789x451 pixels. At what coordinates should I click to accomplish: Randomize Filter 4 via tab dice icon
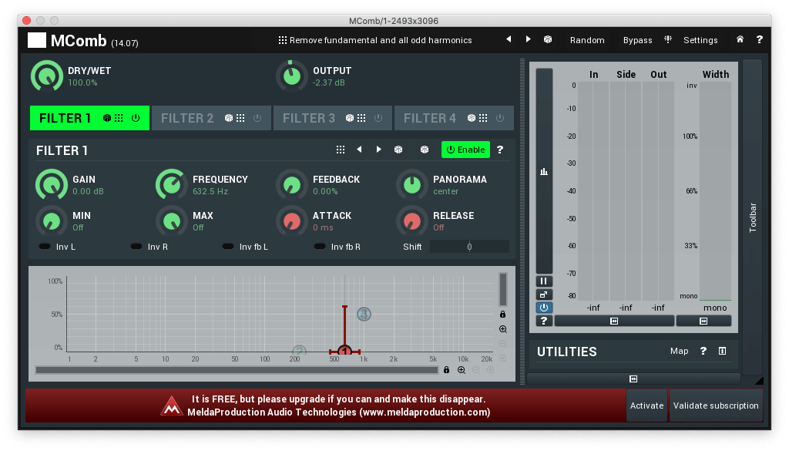click(x=472, y=118)
